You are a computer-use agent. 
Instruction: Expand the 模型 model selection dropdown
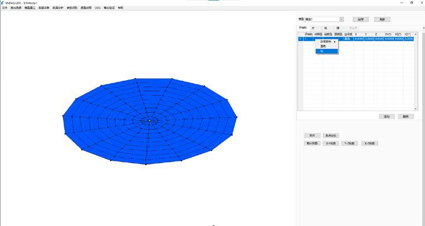point(341,19)
